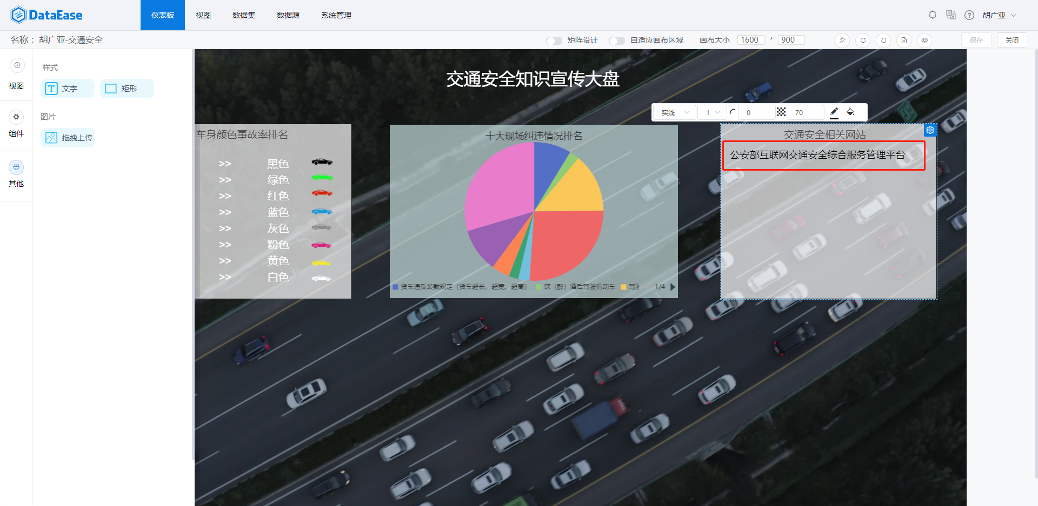Click the 拖拽上传 image upload

pos(68,138)
